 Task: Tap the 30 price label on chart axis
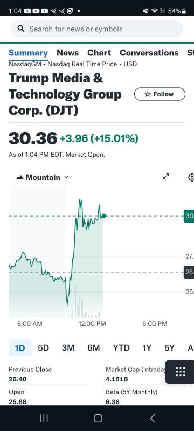click(x=189, y=216)
